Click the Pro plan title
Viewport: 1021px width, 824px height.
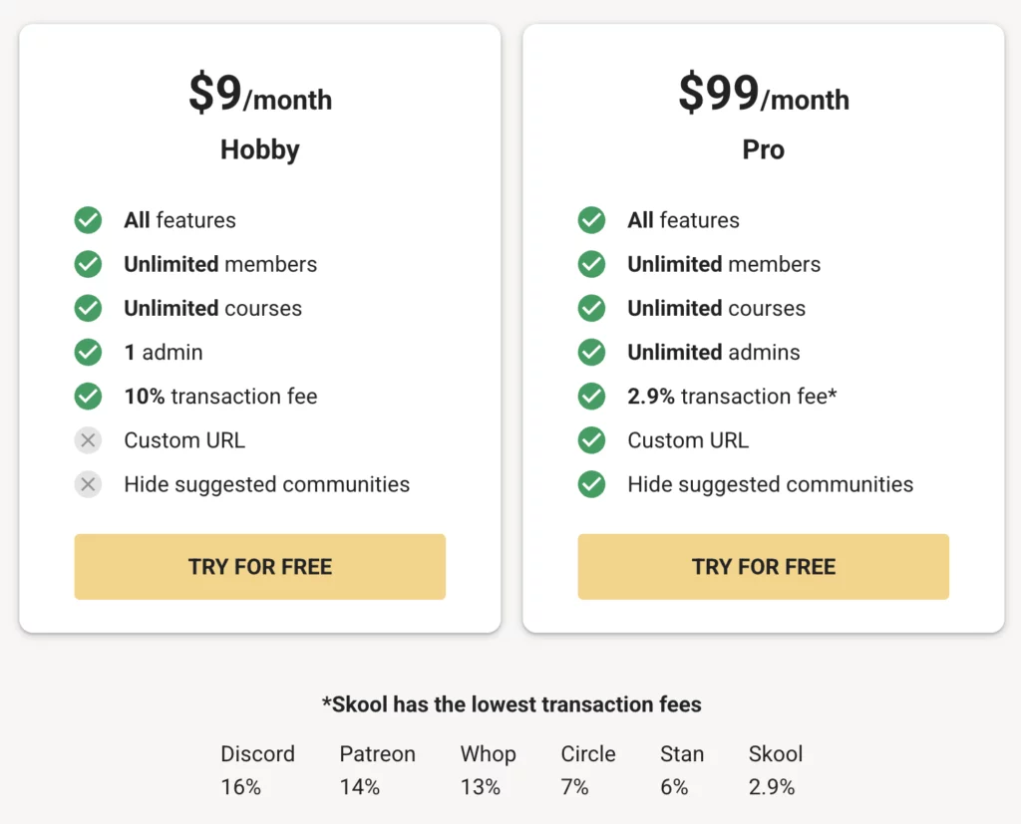click(763, 149)
